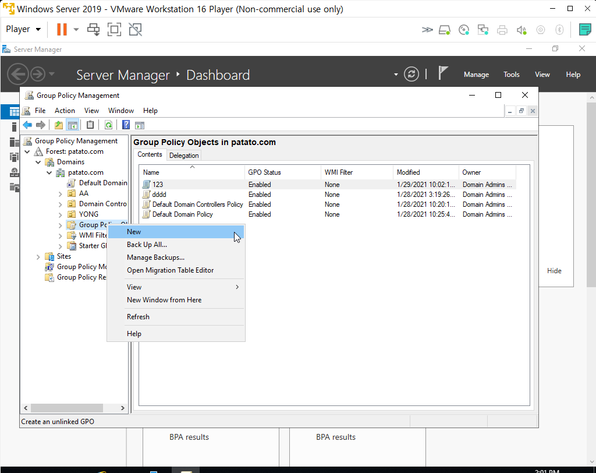Enter VMware full screen mode
596x473 pixels.
114,29
